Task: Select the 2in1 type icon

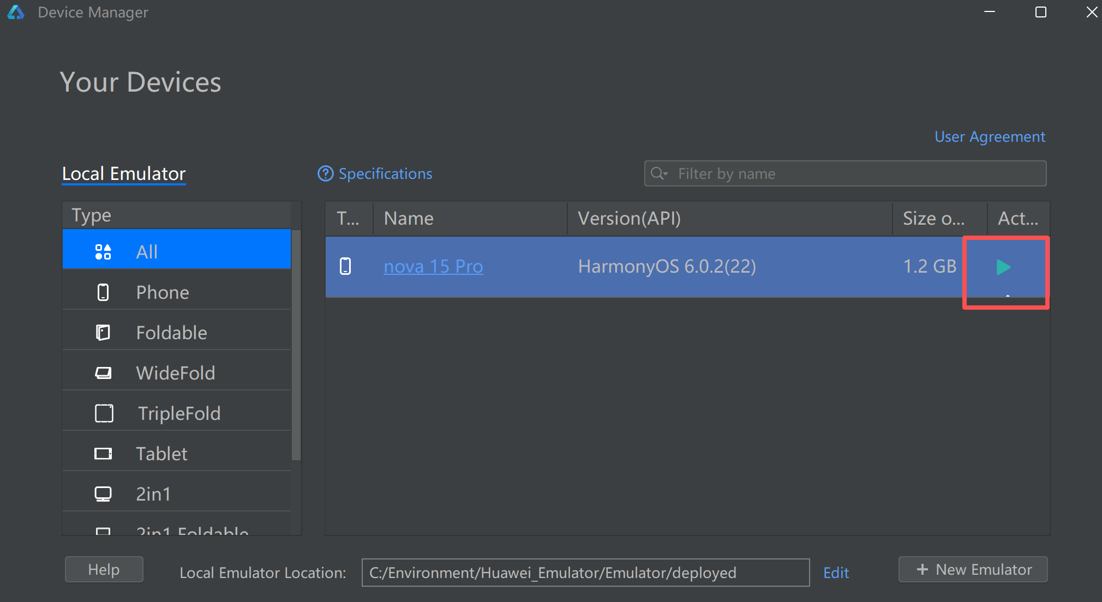Action: pyautogui.click(x=103, y=494)
